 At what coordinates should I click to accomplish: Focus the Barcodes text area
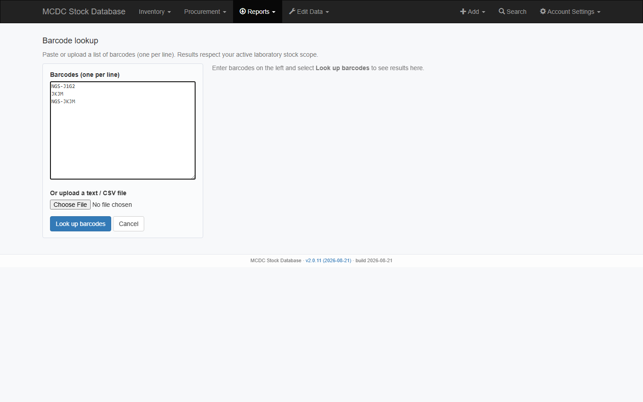[123, 130]
